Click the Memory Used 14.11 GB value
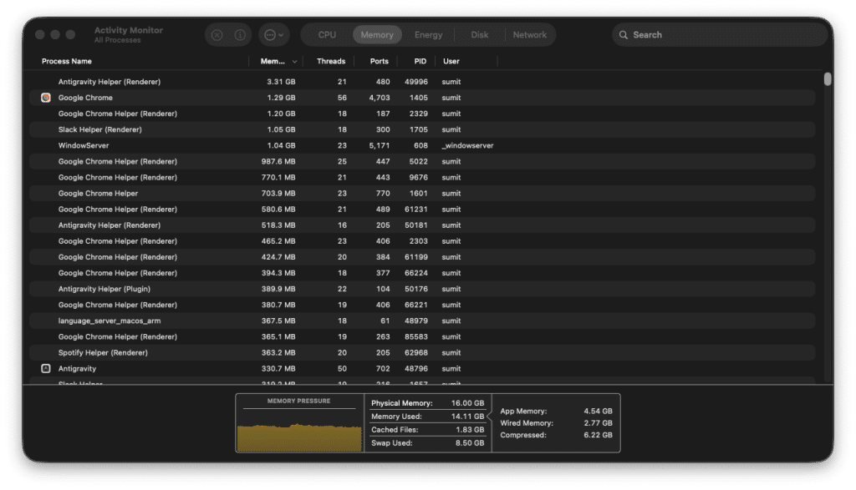Image resolution: width=856 pixels, height=490 pixels. point(467,417)
